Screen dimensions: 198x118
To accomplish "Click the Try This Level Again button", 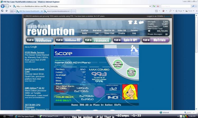I will pos(131,73).
